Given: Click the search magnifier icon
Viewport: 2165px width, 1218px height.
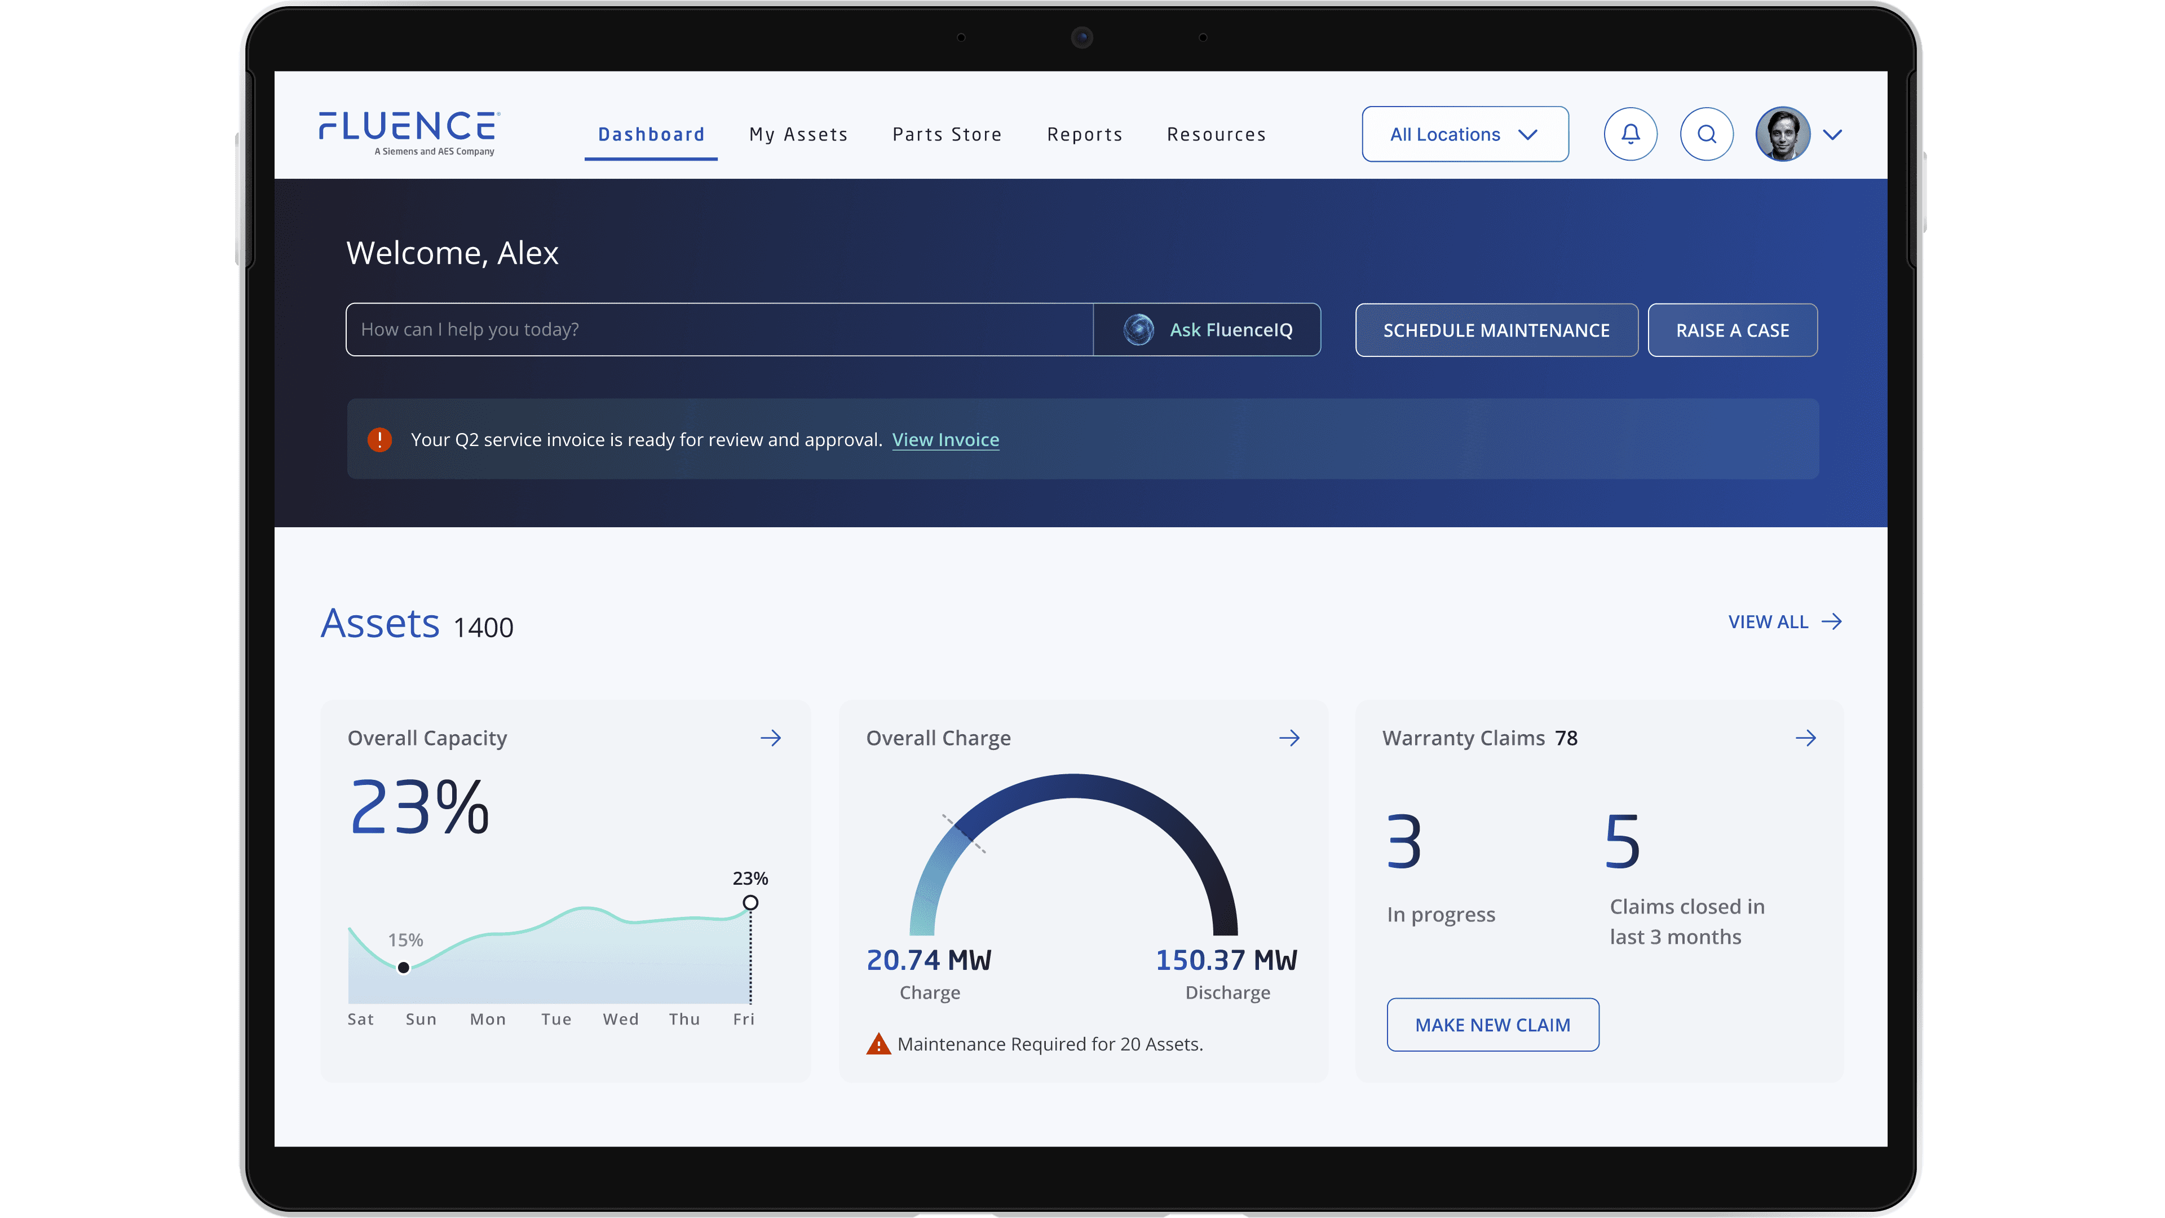Looking at the screenshot, I should click(x=1706, y=135).
